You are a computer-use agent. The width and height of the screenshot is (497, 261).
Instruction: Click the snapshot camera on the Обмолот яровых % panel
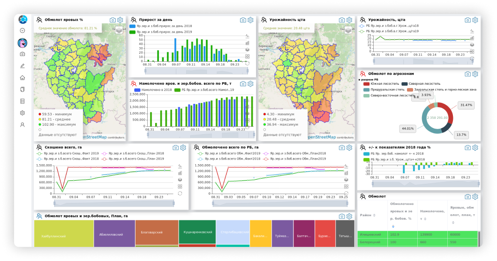113,20
